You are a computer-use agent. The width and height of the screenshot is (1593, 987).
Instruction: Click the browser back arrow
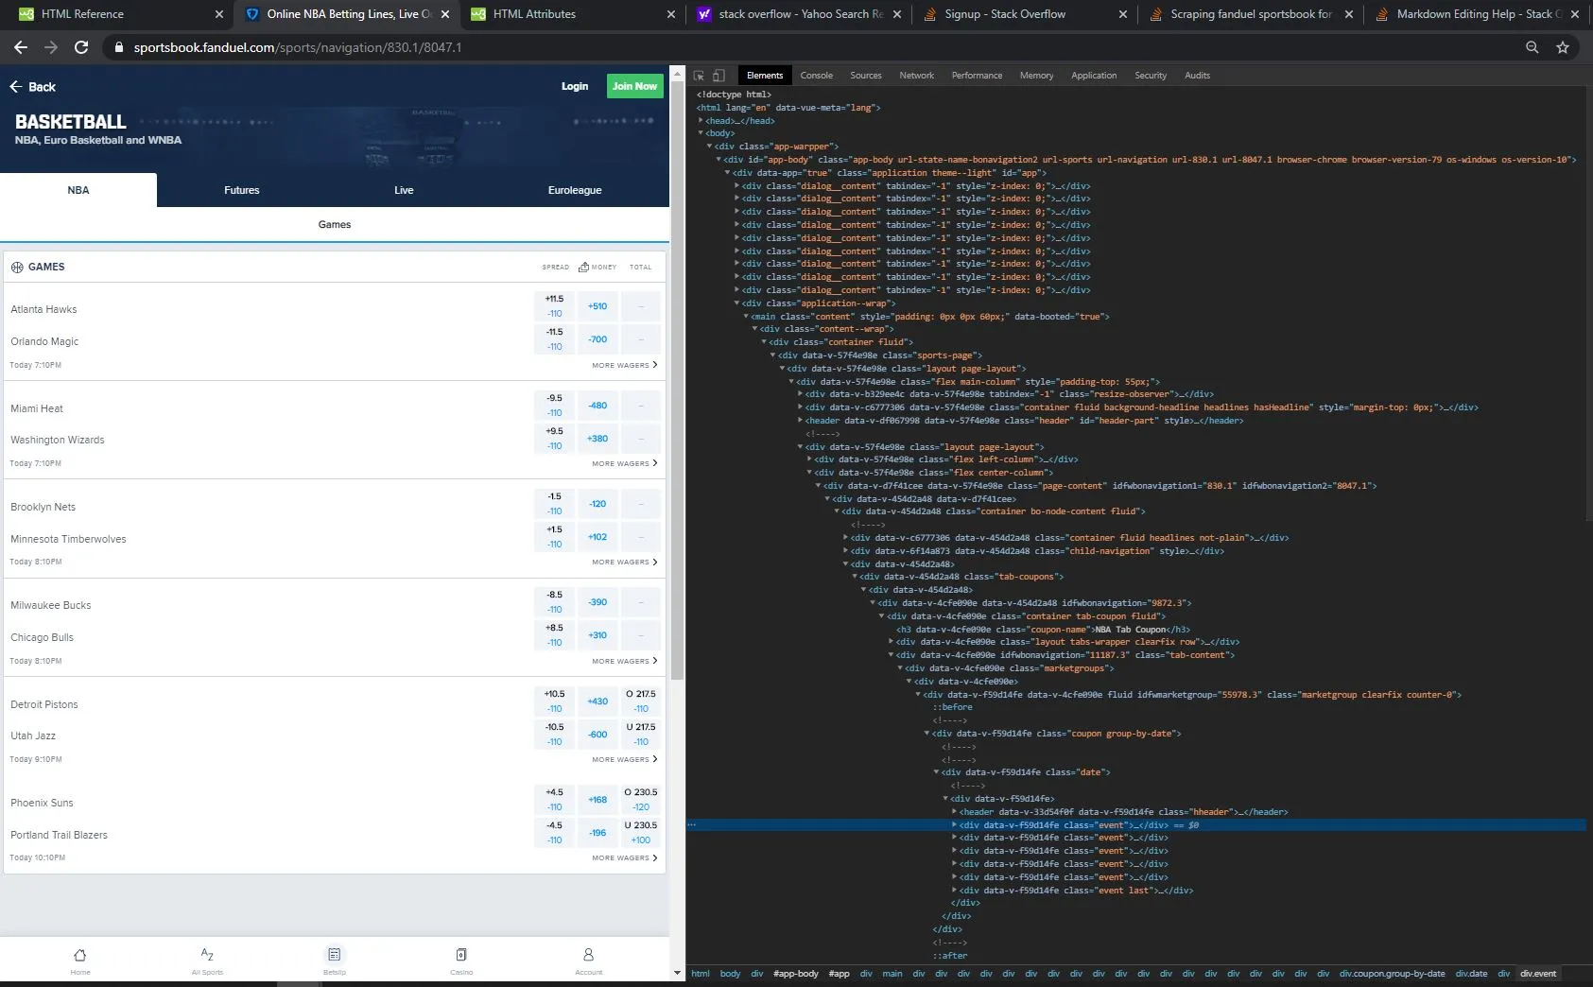pos(21,47)
